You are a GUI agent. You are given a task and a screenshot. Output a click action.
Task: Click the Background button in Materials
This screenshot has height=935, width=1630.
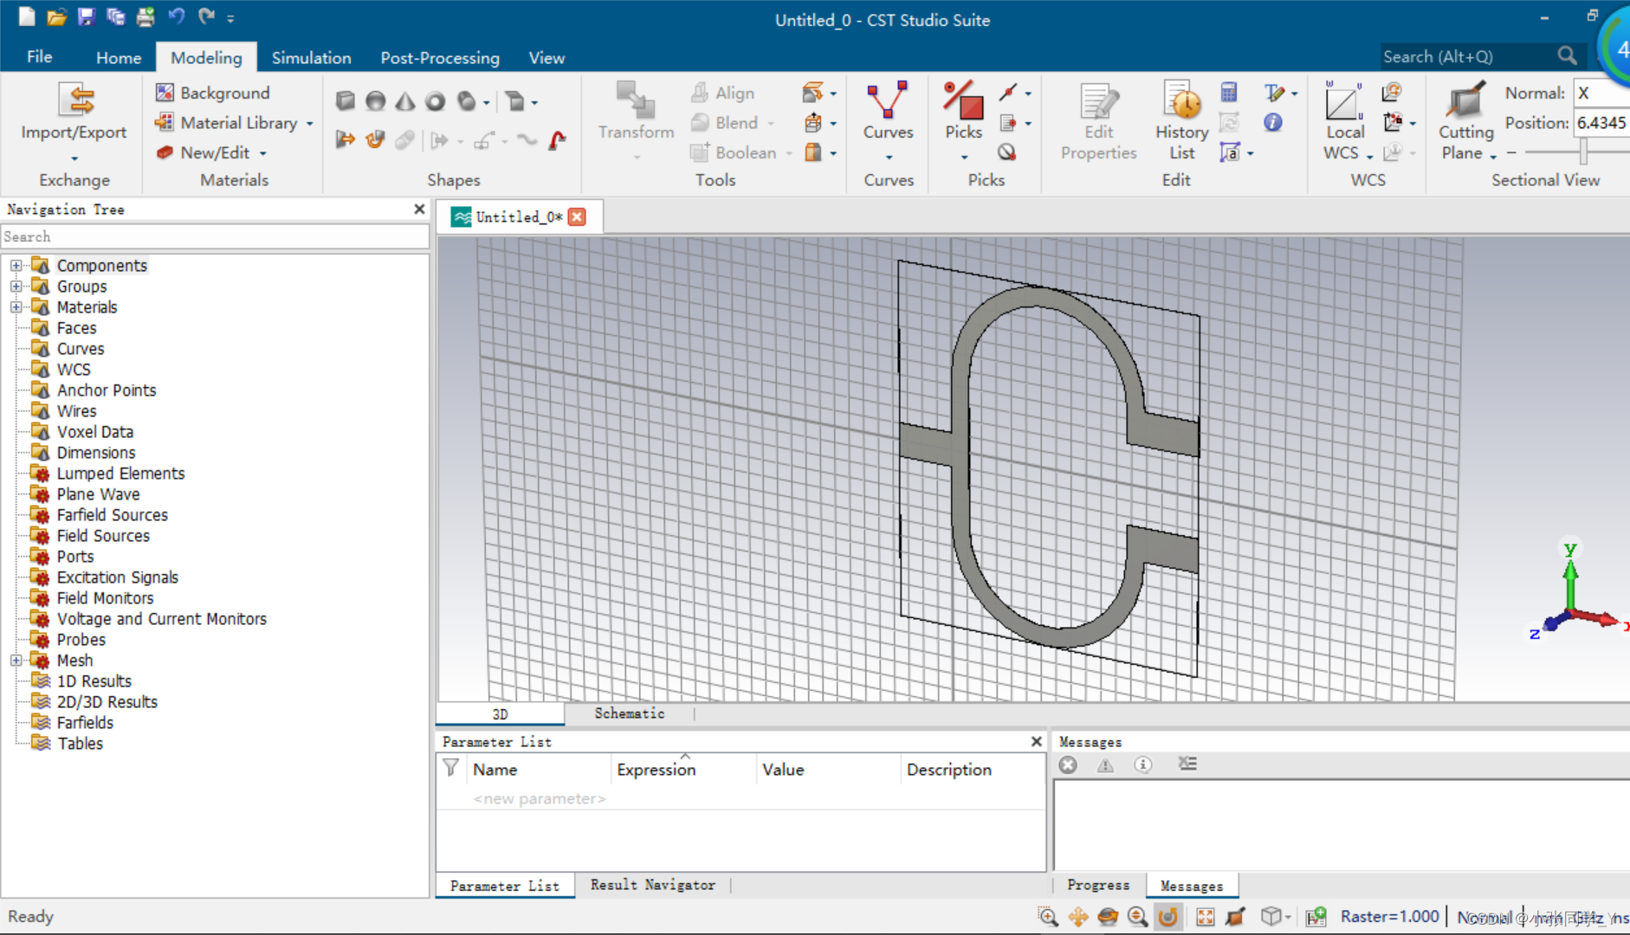[213, 93]
